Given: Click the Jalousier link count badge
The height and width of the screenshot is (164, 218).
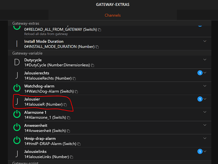Looking at the screenshot, I should point(200,99).
